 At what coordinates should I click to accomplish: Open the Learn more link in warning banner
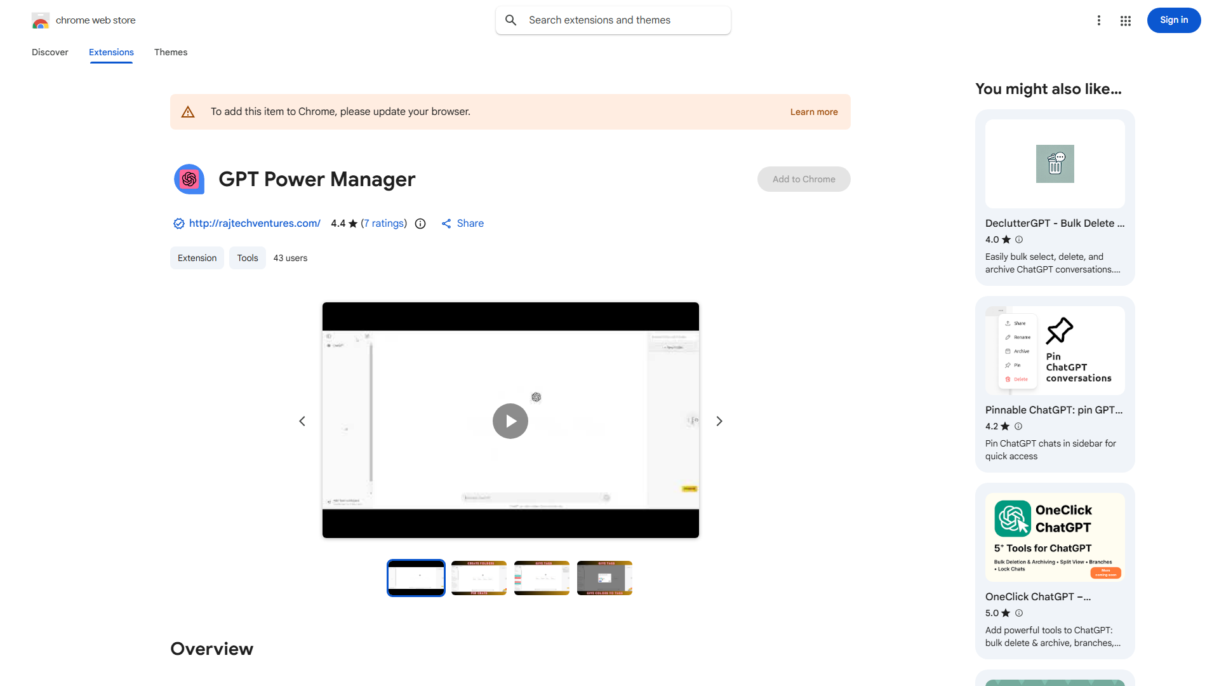[813, 112]
